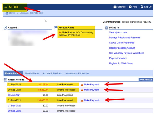Click Ontime-Processed status for 30-Sep-2020
This screenshot has height=120, width=156.
click(66, 111)
